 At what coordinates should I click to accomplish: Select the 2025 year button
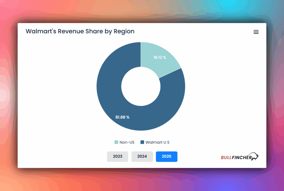166,156
